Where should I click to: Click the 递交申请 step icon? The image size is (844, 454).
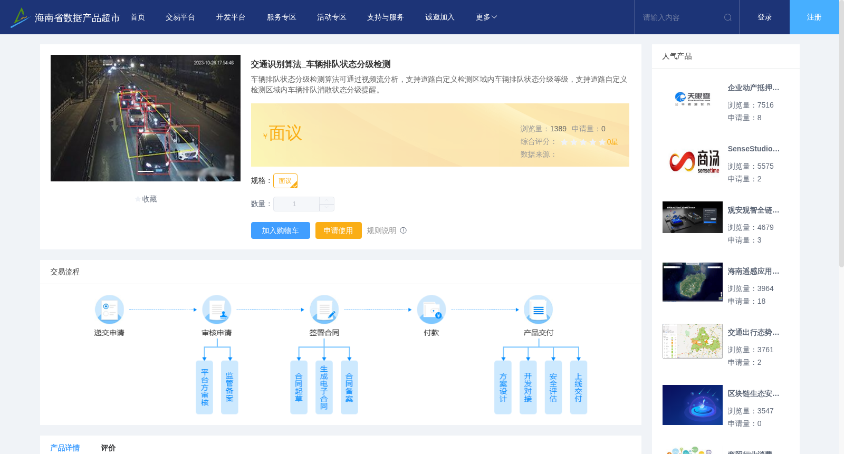(109, 310)
